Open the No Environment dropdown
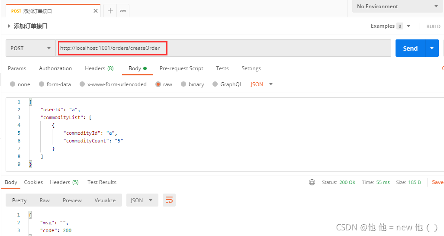The width and height of the screenshot is (444, 236). [398, 6]
